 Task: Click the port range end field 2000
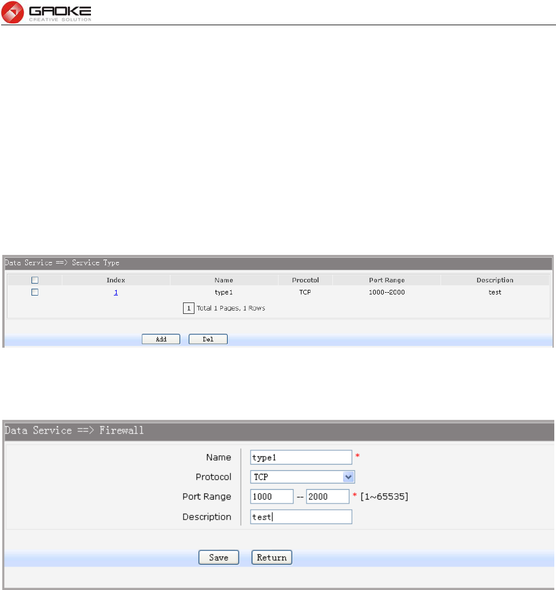pyautogui.click(x=328, y=496)
